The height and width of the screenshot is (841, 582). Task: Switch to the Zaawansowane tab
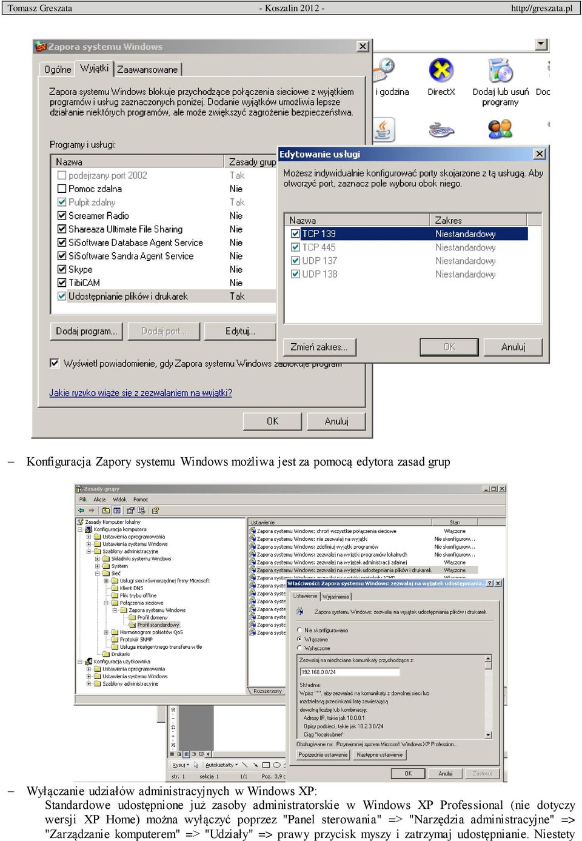coord(147,69)
